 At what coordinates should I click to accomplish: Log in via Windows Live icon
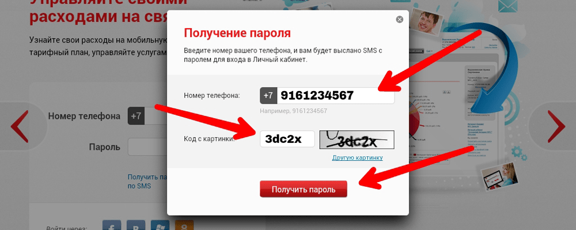[160, 225]
